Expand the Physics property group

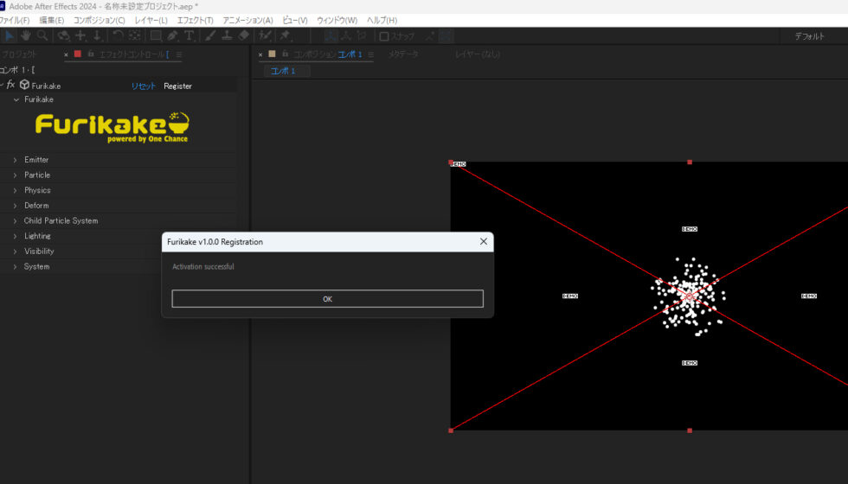pos(15,190)
